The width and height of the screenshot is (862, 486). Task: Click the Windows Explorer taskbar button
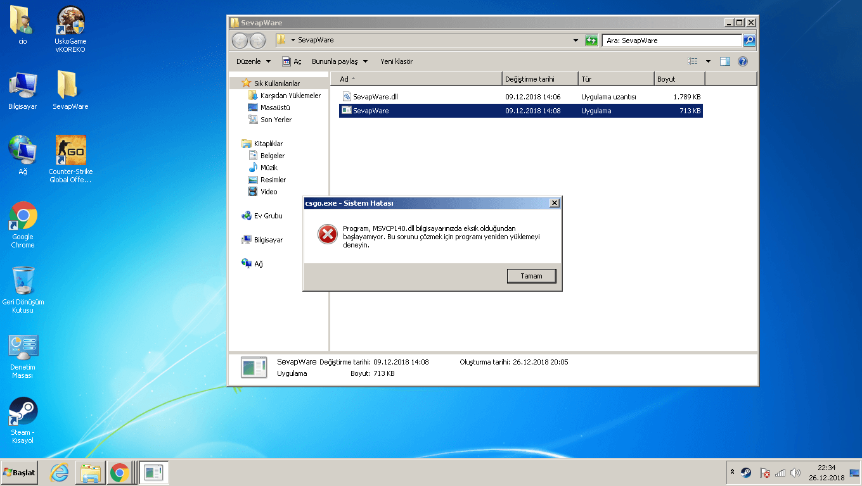pyautogui.click(x=90, y=473)
